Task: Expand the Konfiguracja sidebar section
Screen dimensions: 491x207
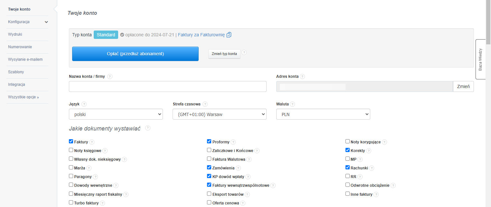Action: tap(28, 22)
